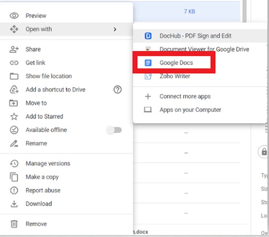Click the .docx file name at bottom

tap(140, 232)
